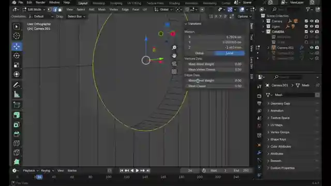Open the Render properties tab
Image resolution: width=331 pixels, height=186 pixels.
click(x=259, y=96)
